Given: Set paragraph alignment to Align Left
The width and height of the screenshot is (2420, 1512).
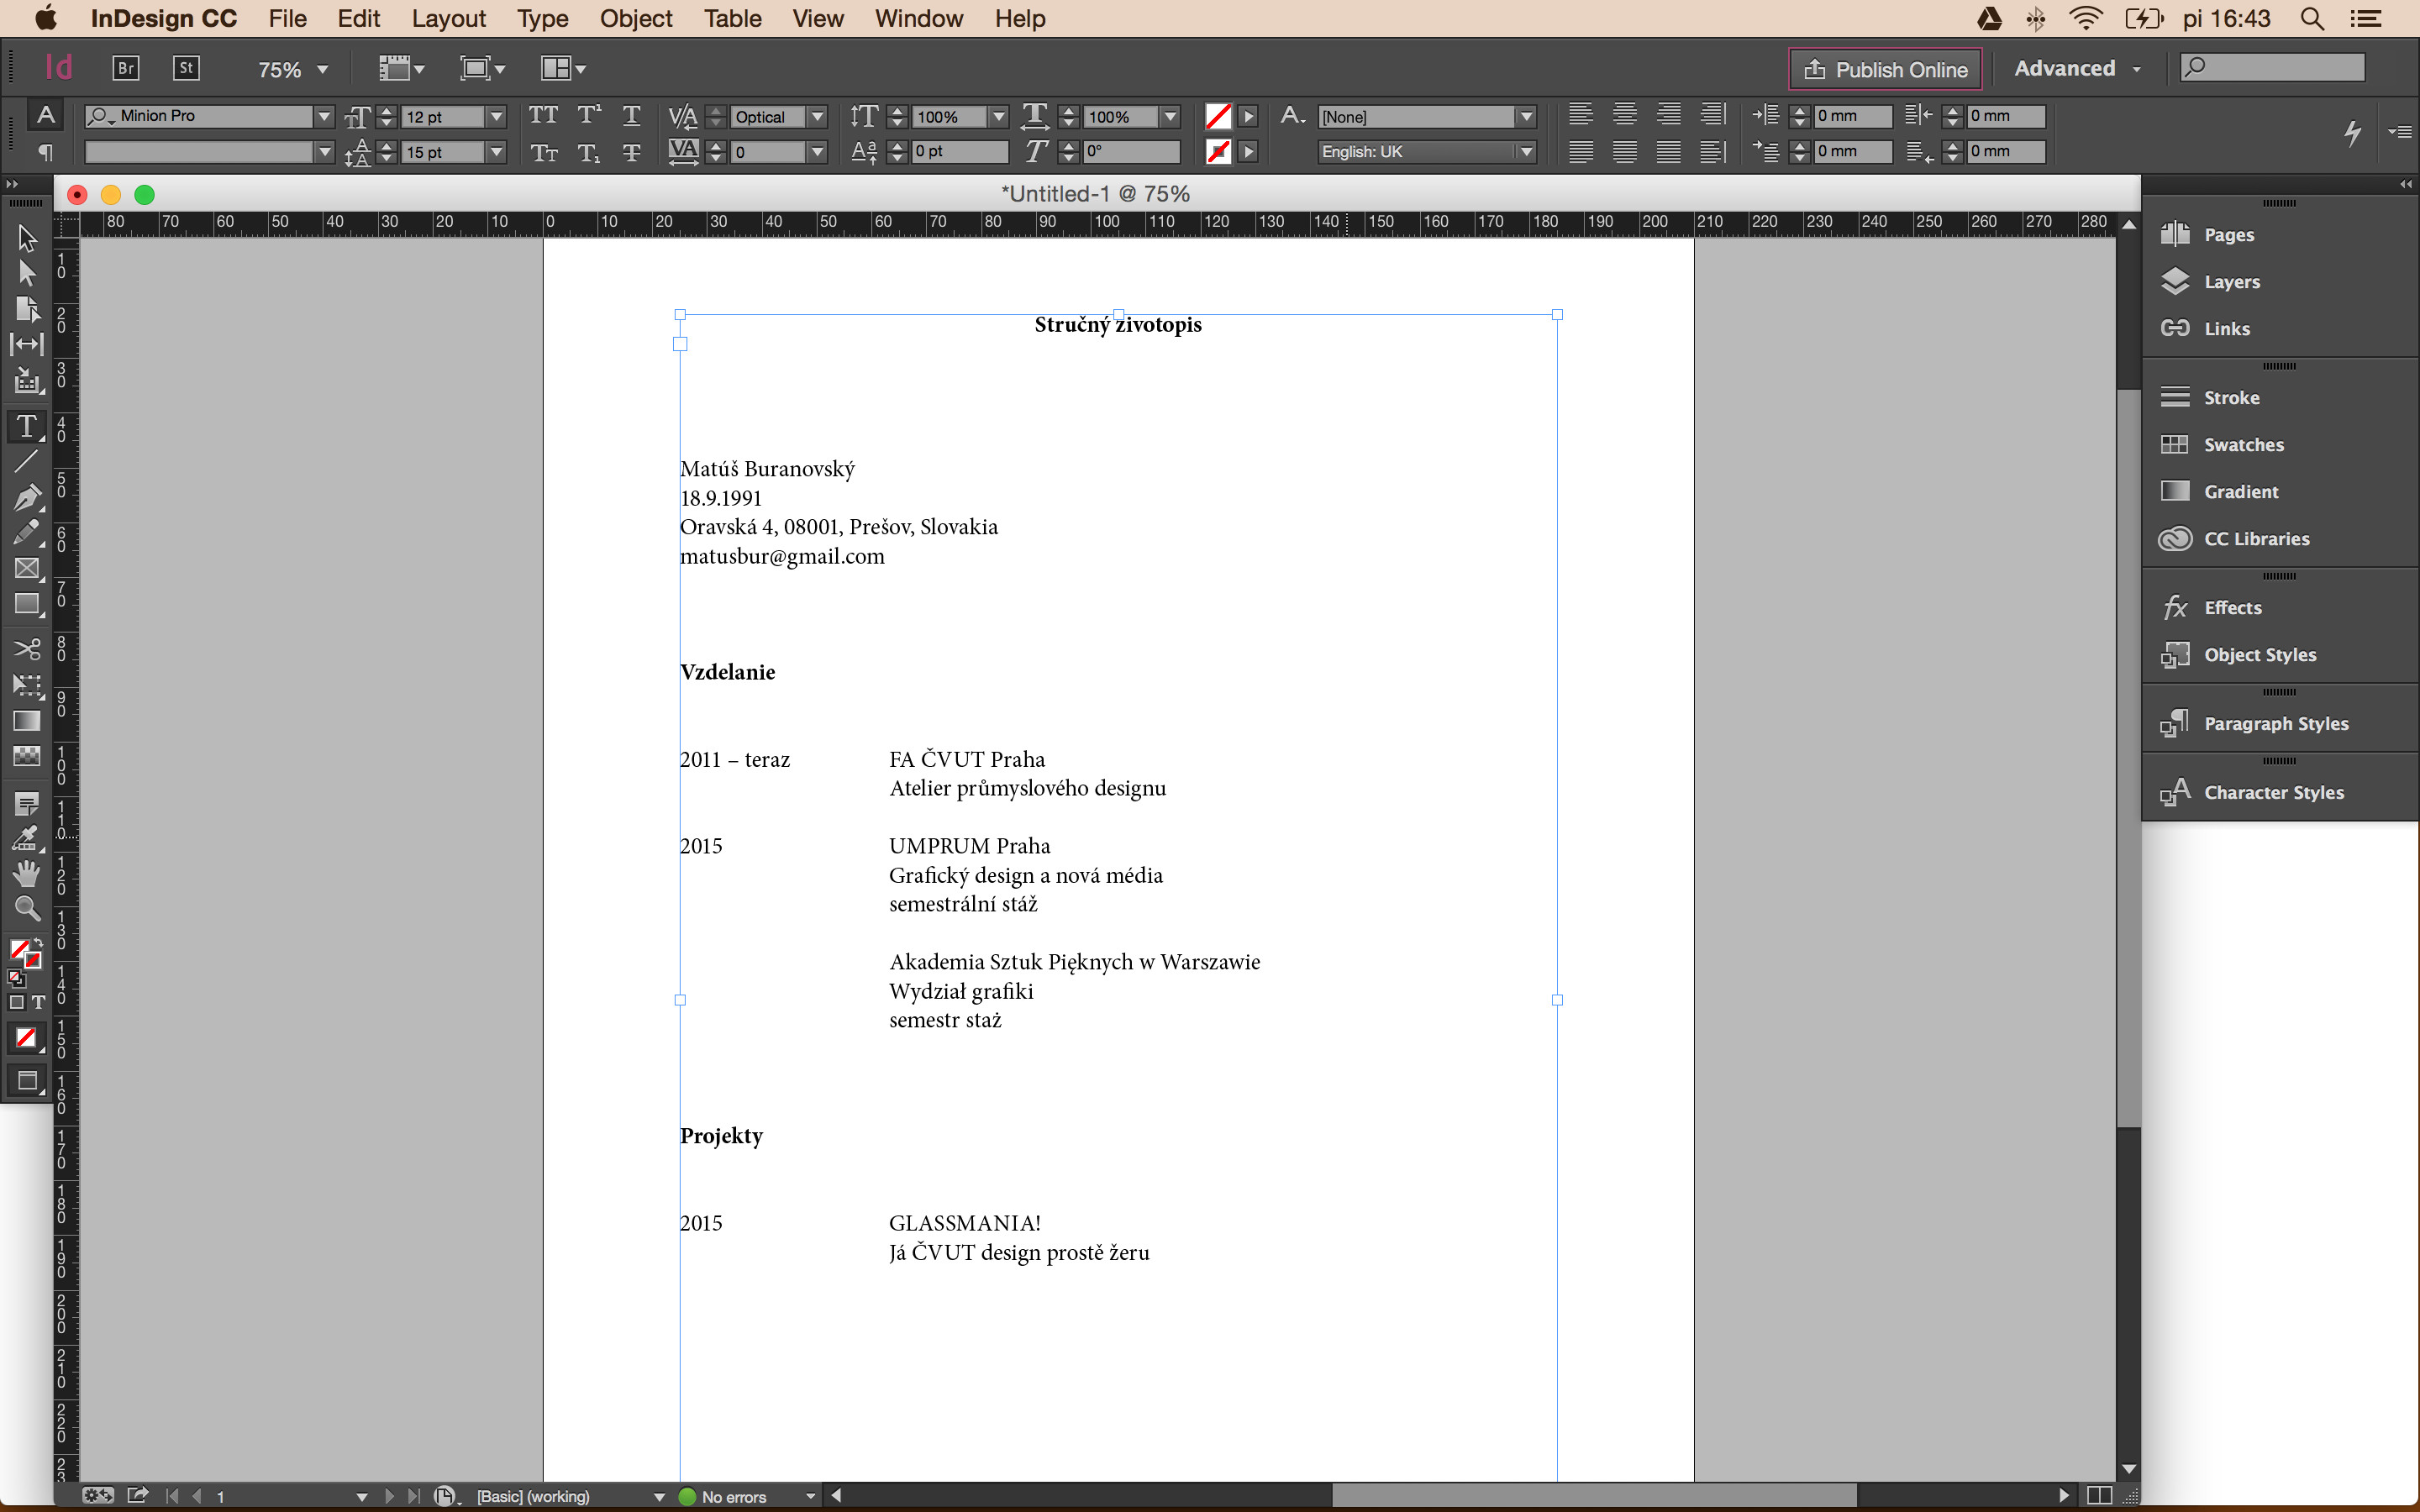Looking at the screenshot, I should tap(1581, 115).
